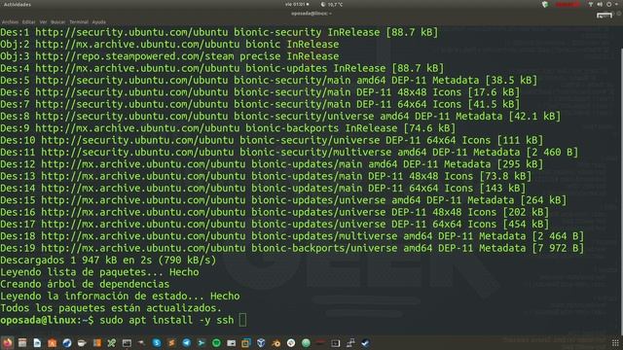Open the yellow-blue square dock icon
The image size is (623, 350).
[246, 343]
